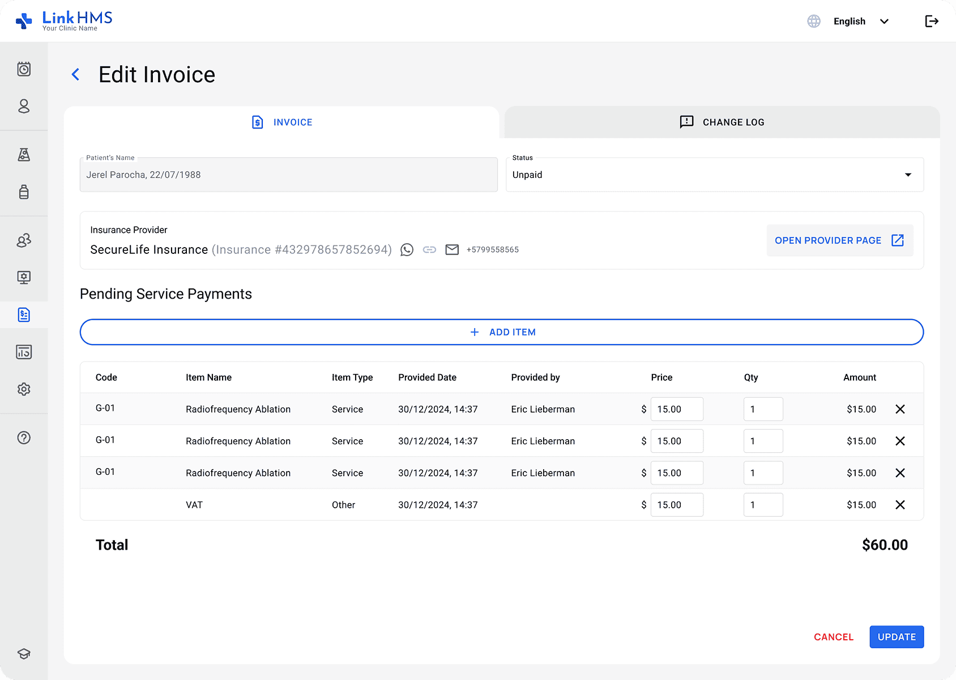This screenshot has height=680, width=956.
Task: Select the invoices icon in sidebar
Action: 24,314
